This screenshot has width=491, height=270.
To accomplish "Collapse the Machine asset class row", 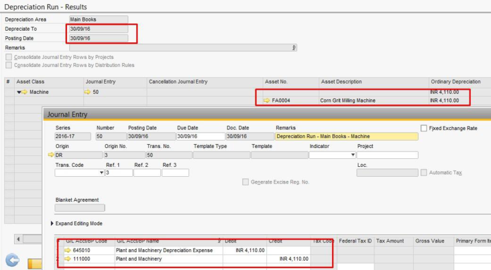I will 18,92.
